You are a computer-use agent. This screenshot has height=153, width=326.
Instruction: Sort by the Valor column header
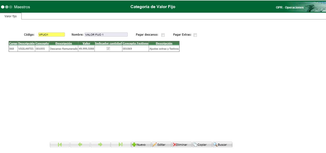(x=86, y=43)
